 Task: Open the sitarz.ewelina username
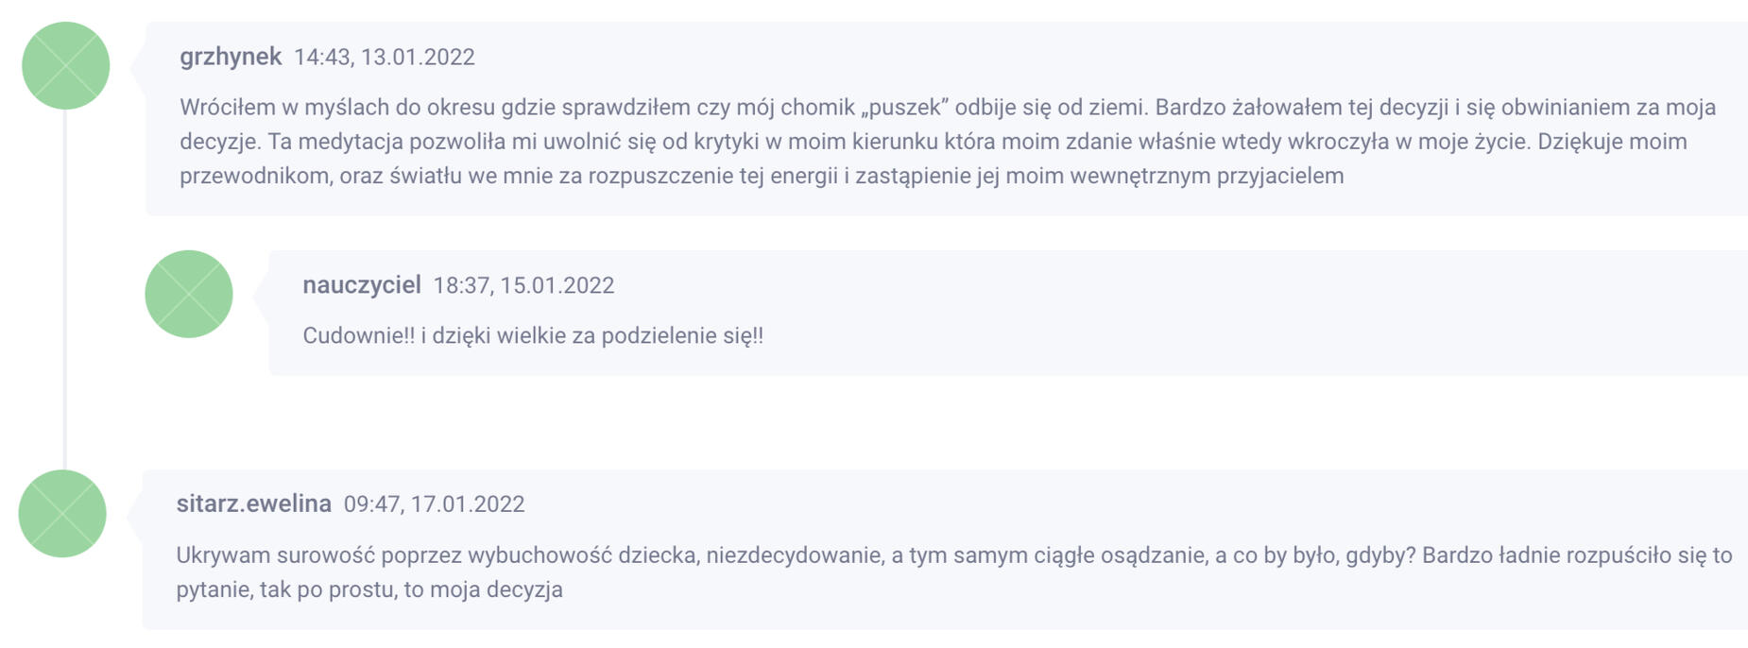[253, 503]
